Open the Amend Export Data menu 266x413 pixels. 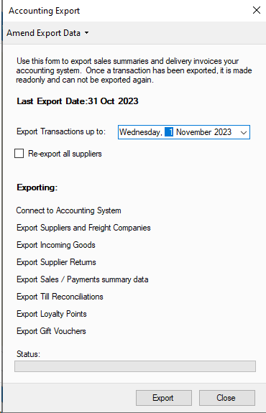[47, 33]
